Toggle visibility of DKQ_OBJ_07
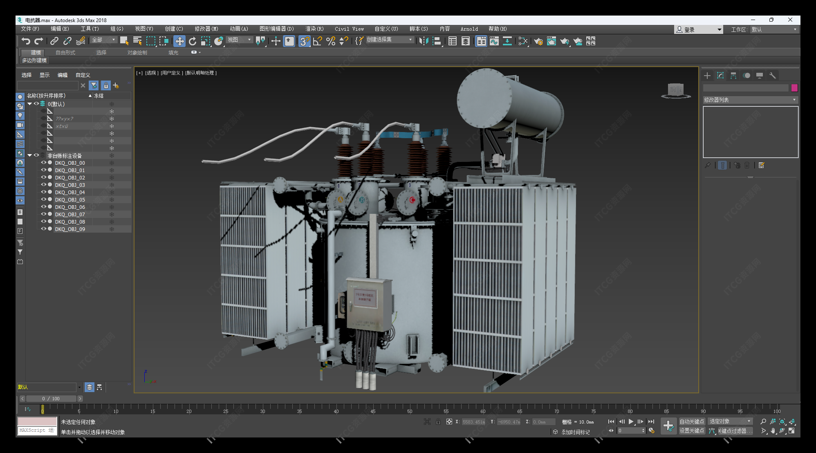The width and height of the screenshot is (816, 453). point(44,214)
